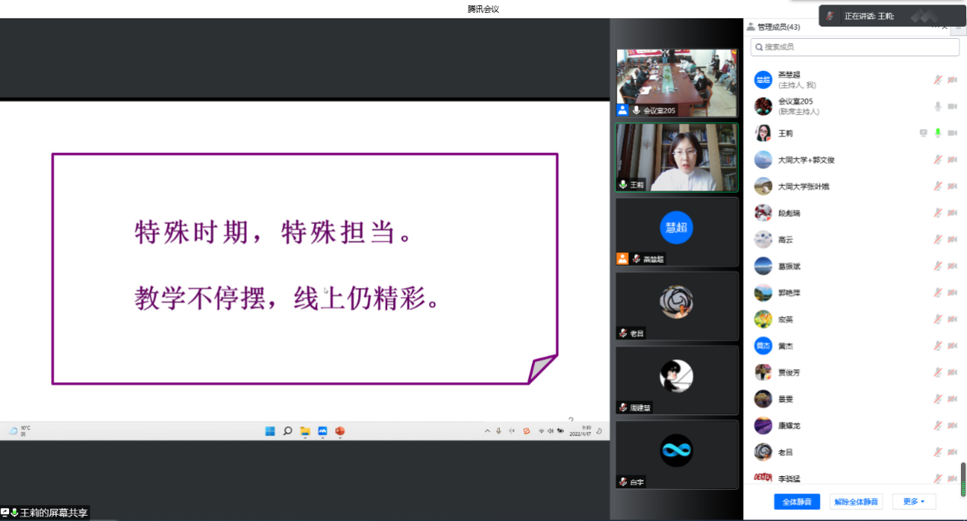Click the 慧超 blue avatar in the member list
Viewport: 967px width, 521px height.
click(x=763, y=80)
